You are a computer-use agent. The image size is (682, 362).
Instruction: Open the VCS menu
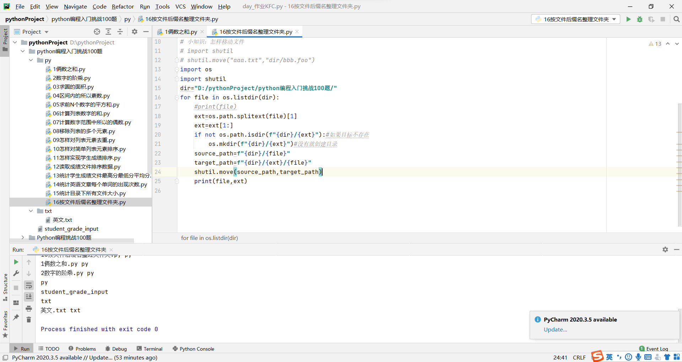pyautogui.click(x=180, y=6)
